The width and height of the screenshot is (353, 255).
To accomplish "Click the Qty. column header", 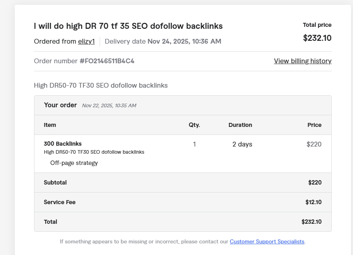I will tap(194, 125).
